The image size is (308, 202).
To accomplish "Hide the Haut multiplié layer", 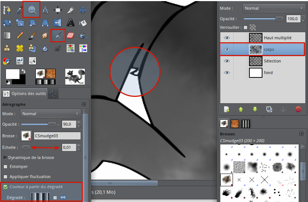I will 227,38.
